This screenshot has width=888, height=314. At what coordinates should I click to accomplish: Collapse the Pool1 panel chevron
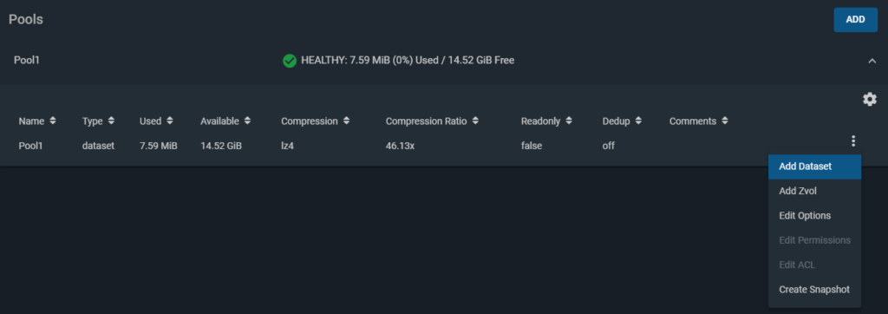pos(872,61)
